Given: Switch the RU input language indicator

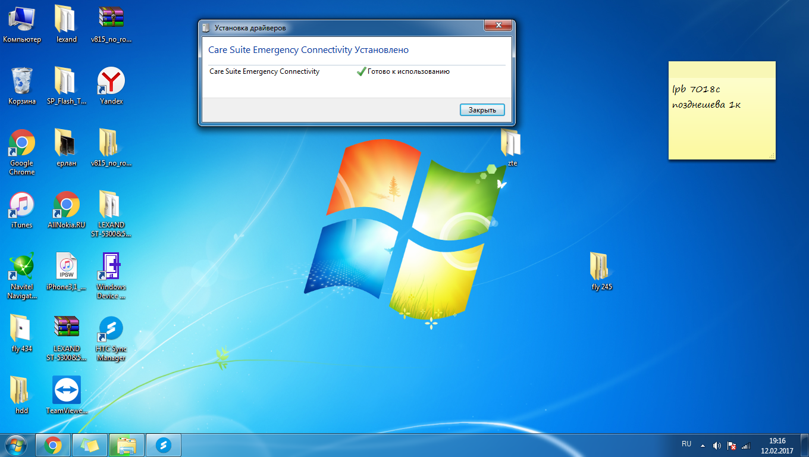Looking at the screenshot, I should click(686, 444).
